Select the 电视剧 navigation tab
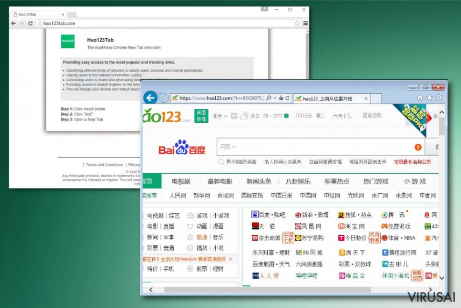461x308 pixels. (181, 181)
